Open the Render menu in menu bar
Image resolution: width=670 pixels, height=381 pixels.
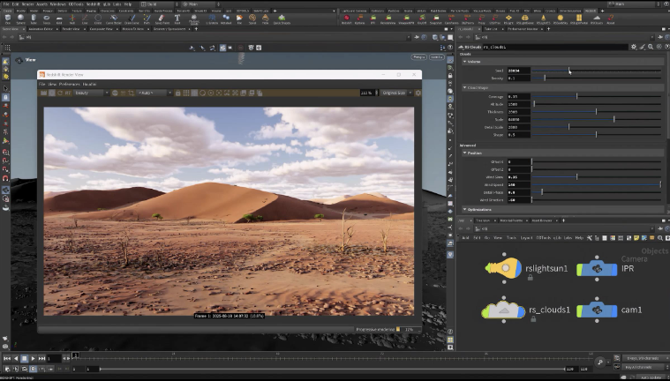tap(29, 4)
